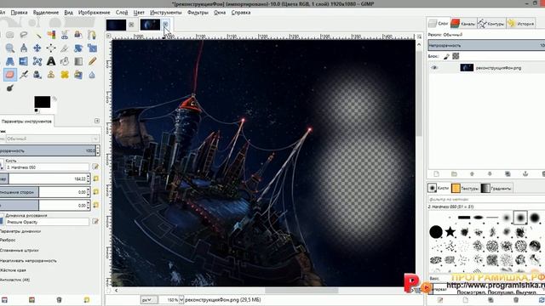Toggle visibility eye of реконструкцияФон.png layer
Image resolution: width=545 pixels, height=306 pixels.
pos(434,68)
